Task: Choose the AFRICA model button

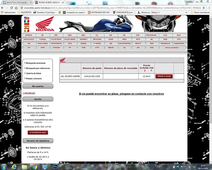Action: click(x=29, y=35)
